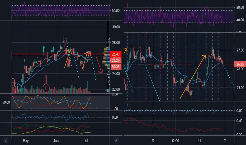Select the red 26.49 price label
The image size is (246, 145).
coord(116,54)
